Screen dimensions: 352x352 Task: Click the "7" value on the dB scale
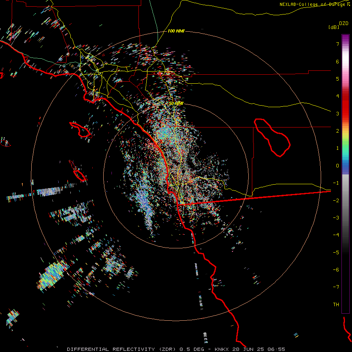click(338, 44)
